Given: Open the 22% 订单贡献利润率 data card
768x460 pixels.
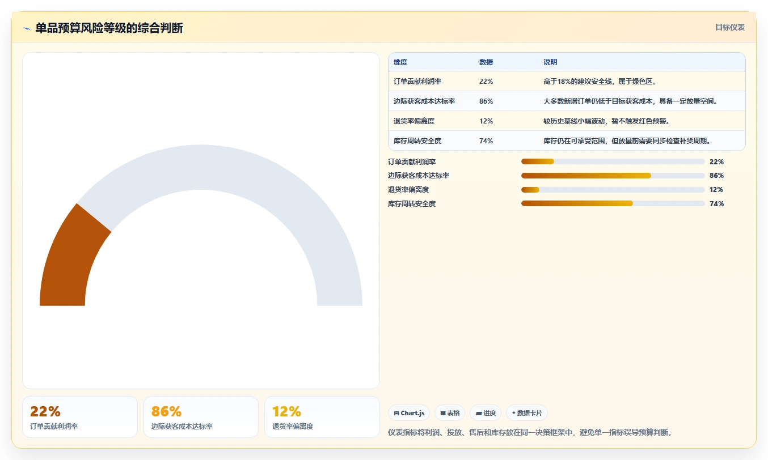Looking at the screenshot, I should pyautogui.click(x=80, y=417).
